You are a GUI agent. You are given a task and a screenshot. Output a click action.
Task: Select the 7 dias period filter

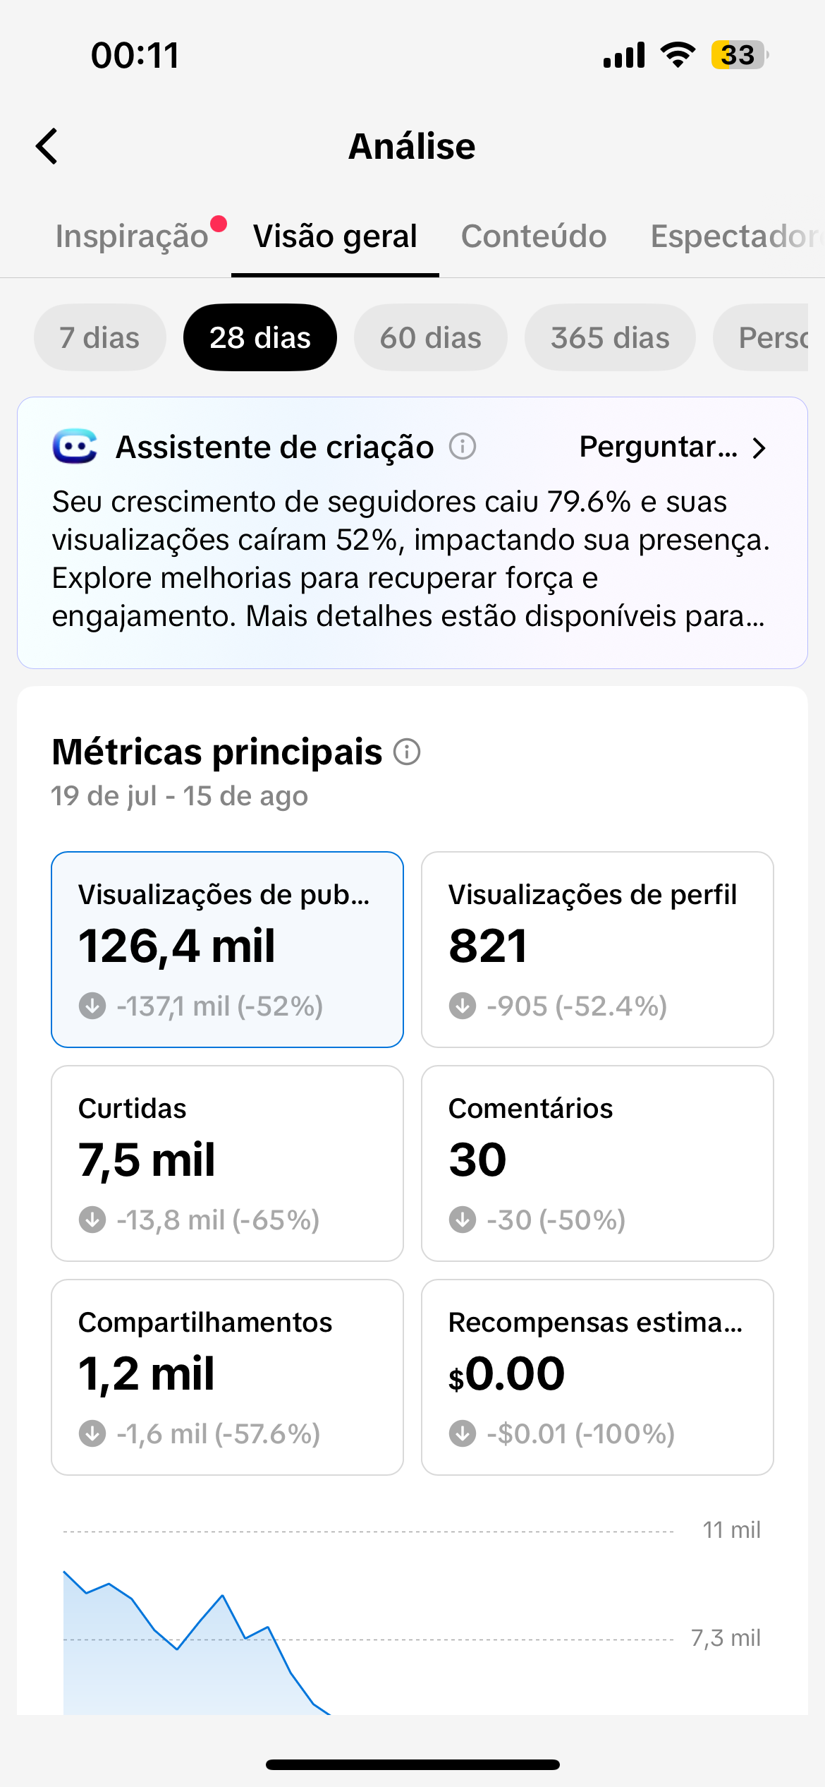(100, 337)
